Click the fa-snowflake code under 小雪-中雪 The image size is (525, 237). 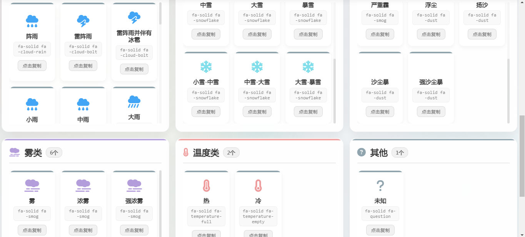point(206,95)
